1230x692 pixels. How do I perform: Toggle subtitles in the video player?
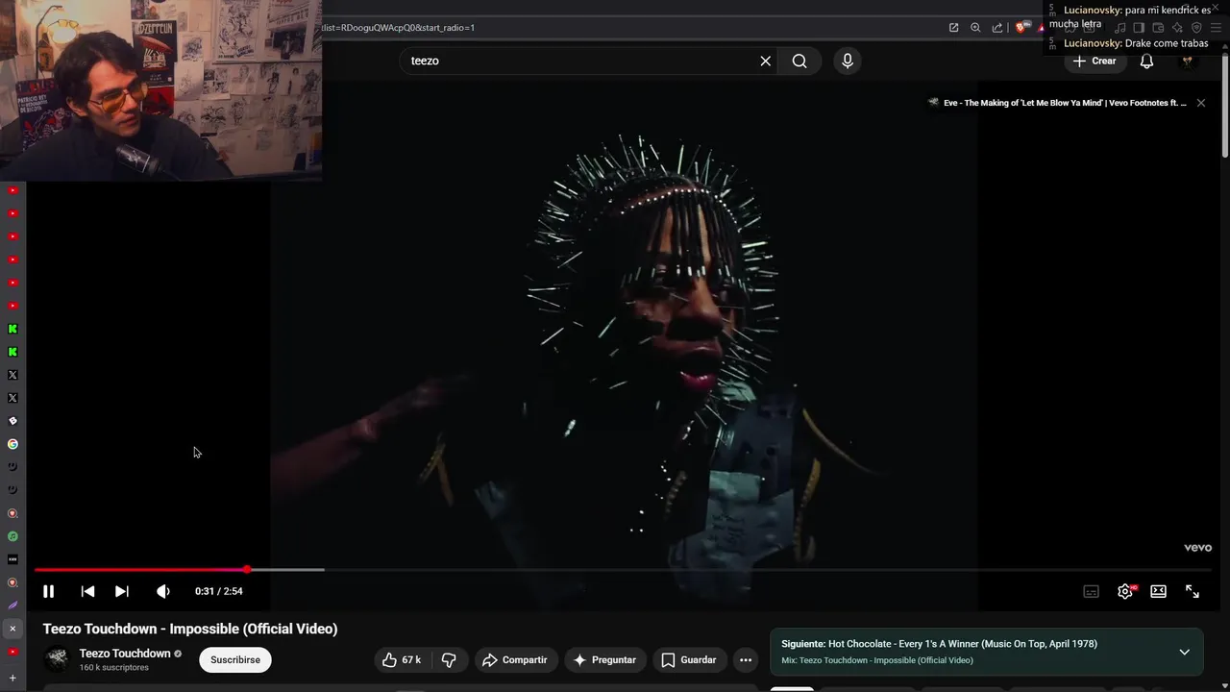(1092, 591)
